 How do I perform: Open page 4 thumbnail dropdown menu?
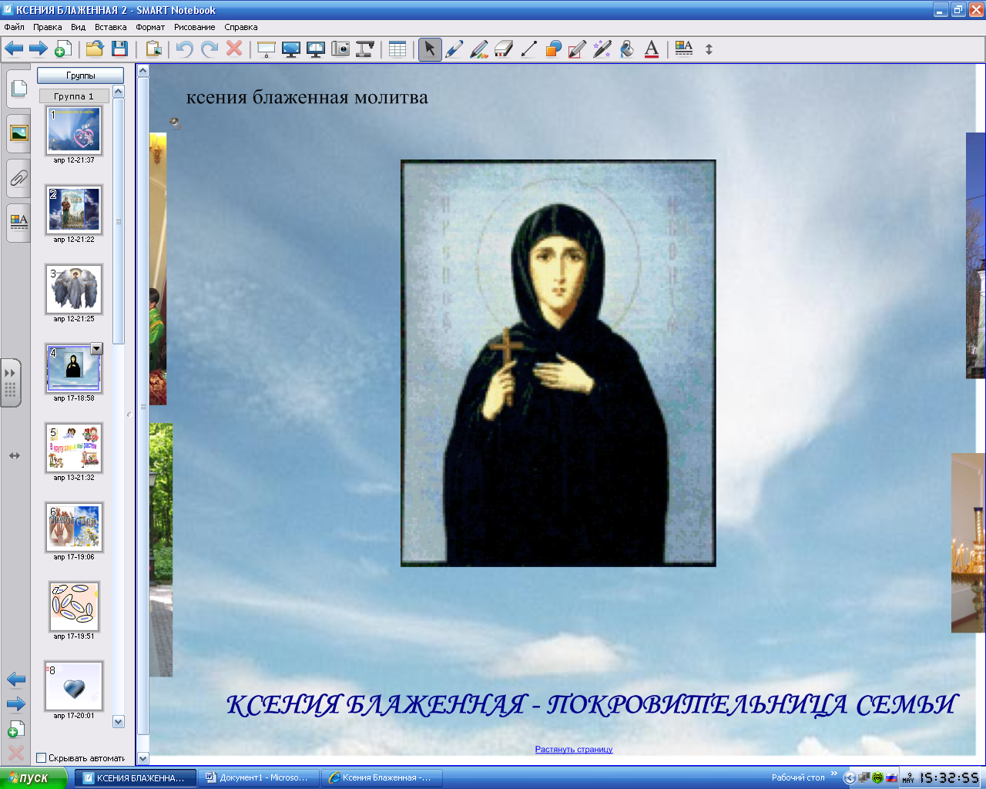[96, 349]
